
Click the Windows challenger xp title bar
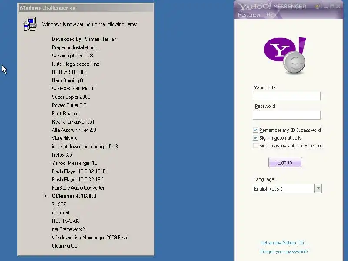pos(86,8)
